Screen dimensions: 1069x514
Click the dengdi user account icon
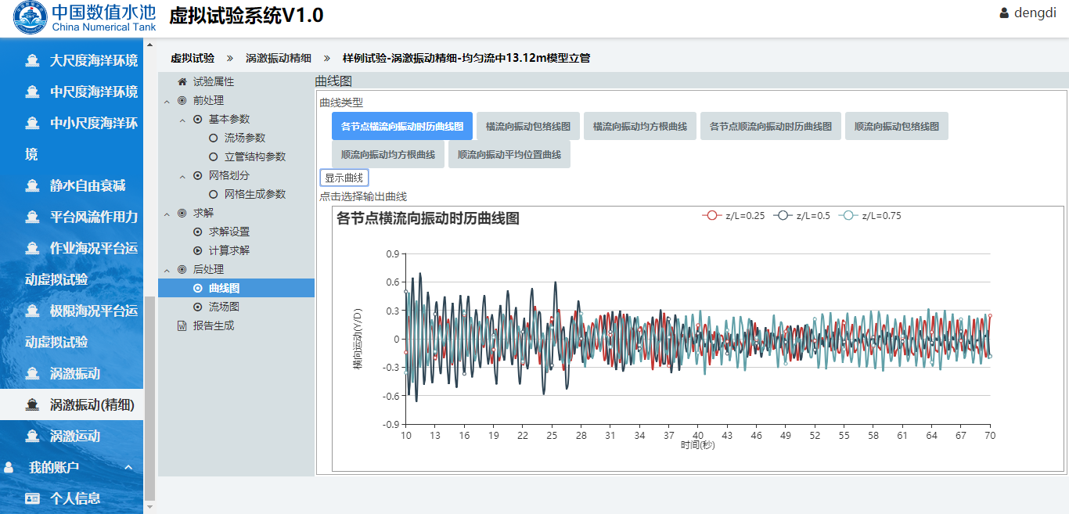pos(1004,13)
